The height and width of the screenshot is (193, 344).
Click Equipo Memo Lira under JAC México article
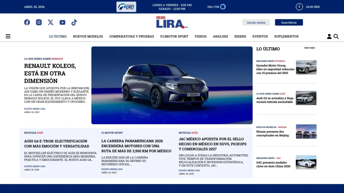point(189,171)
